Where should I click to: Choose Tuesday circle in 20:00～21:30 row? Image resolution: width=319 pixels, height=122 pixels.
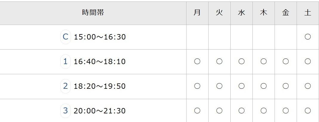tap(219, 111)
